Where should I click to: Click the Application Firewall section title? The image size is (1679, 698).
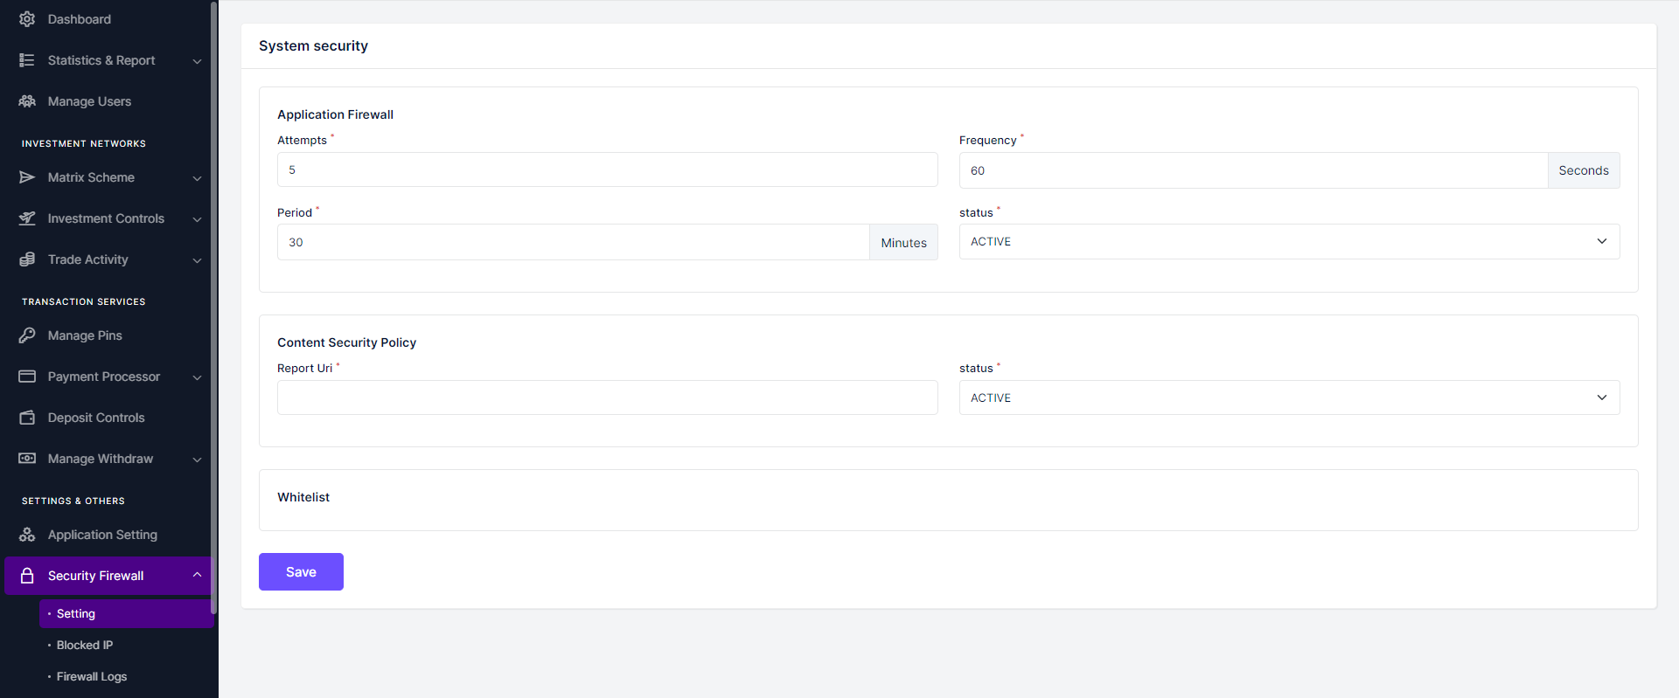coord(335,114)
